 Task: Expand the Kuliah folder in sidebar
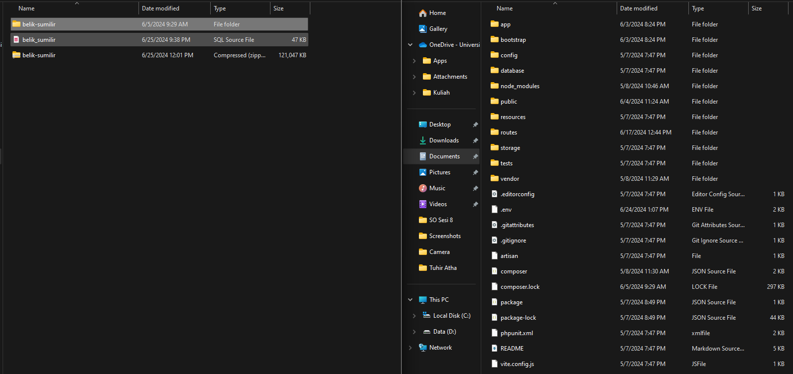(414, 93)
